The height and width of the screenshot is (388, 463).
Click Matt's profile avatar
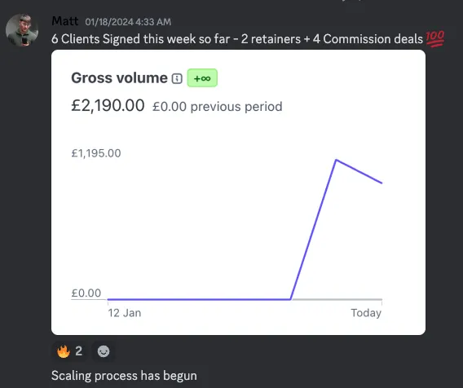coord(22,30)
